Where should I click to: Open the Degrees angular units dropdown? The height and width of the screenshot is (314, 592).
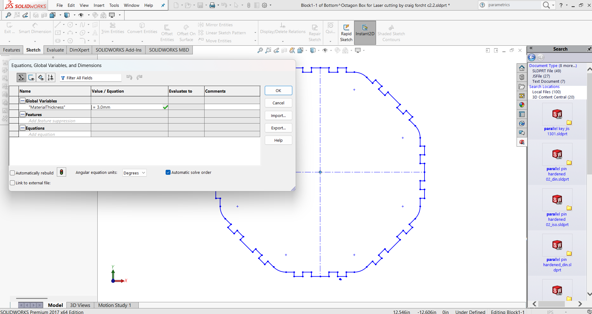click(134, 173)
